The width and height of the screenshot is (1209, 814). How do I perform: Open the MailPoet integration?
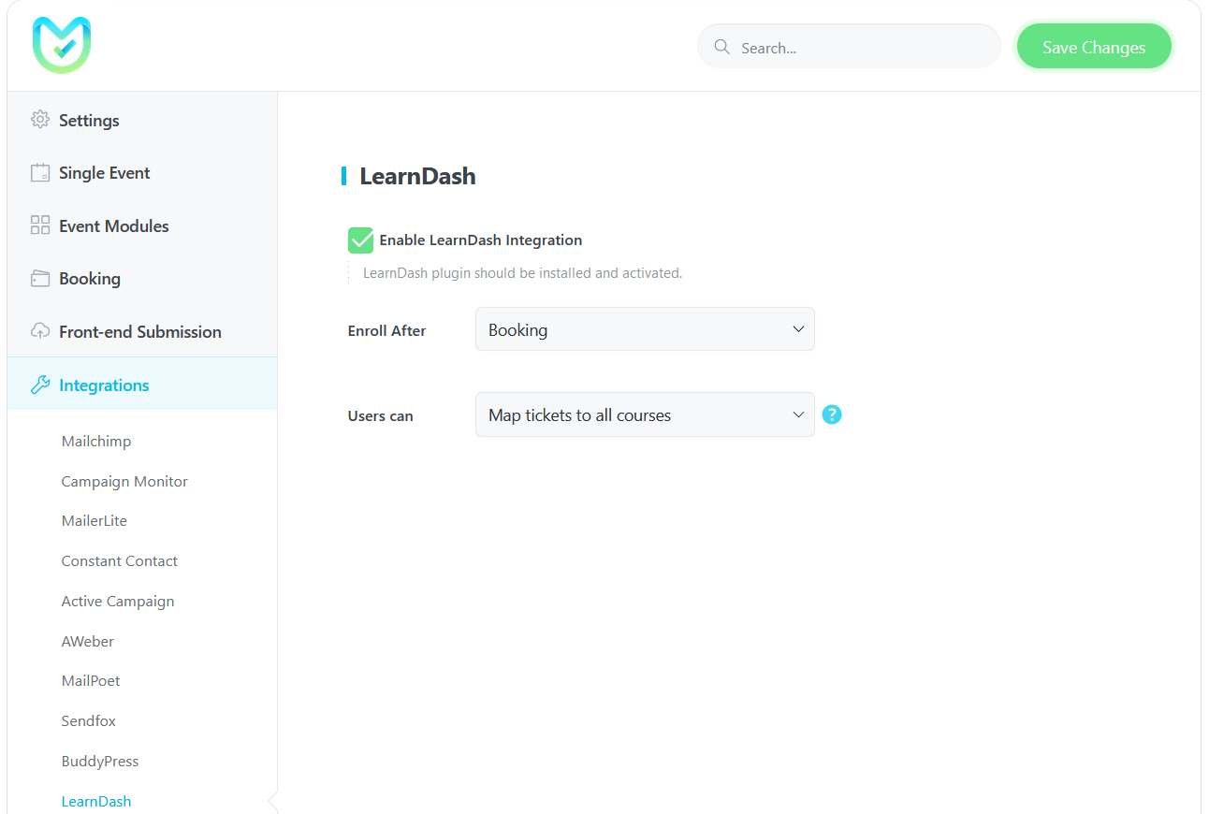pyautogui.click(x=91, y=680)
